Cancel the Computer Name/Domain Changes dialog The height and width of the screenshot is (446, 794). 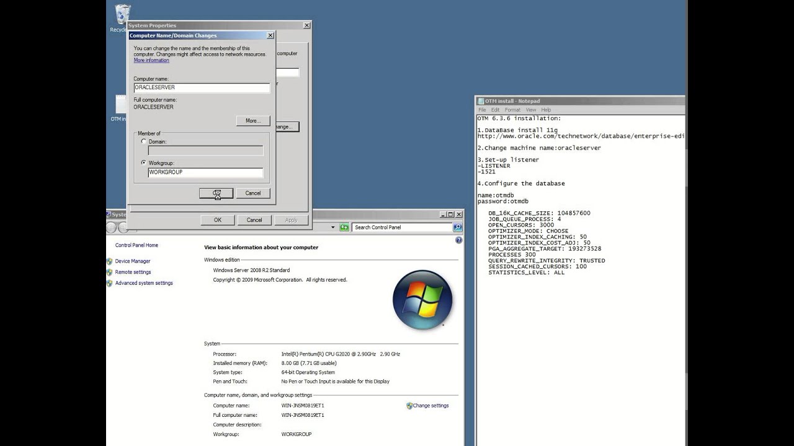coord(253,193)
